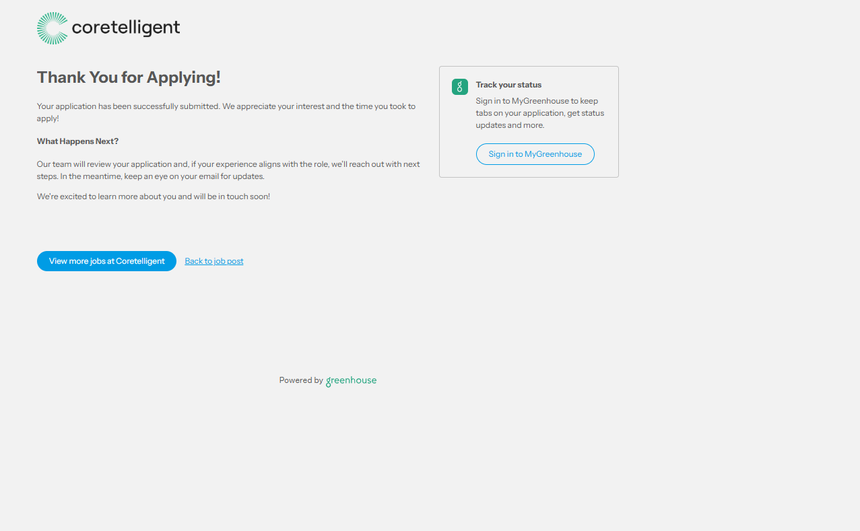The height and width of the screenshot is (531, 860).
Task: Follow the Back to job post link
Action: coord(213,261)
